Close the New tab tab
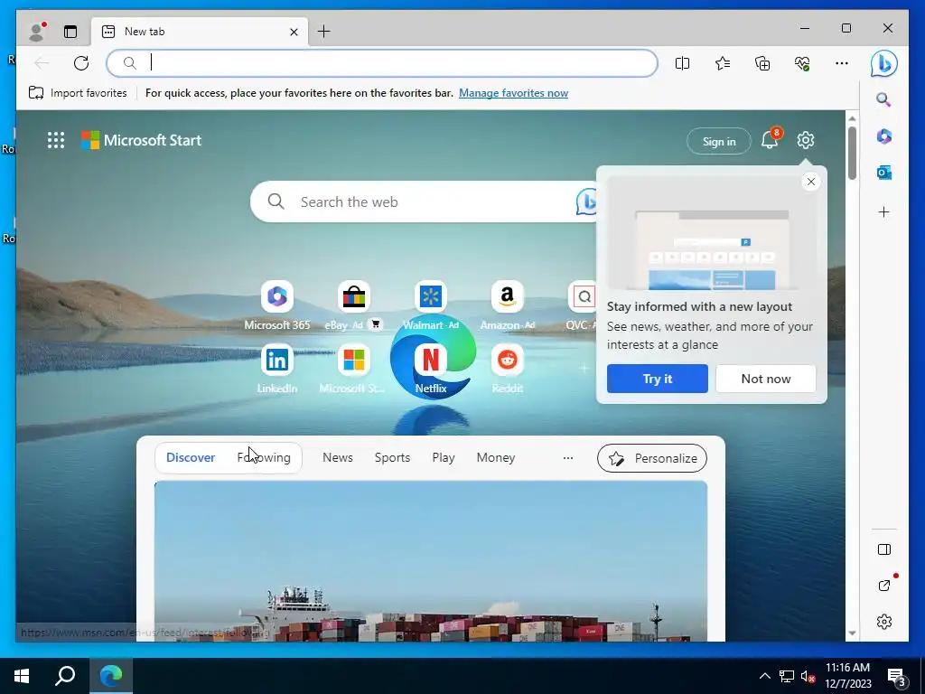Screen dimensions: 925x694 click(x=294, y=32)
